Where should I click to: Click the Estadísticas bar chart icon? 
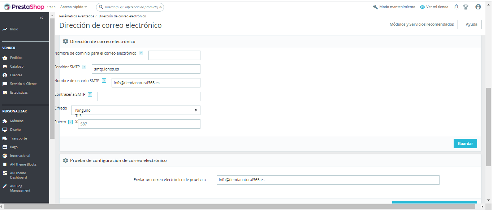[5, 93]
